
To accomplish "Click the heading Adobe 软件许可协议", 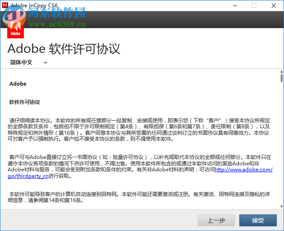I will (64, 49).
